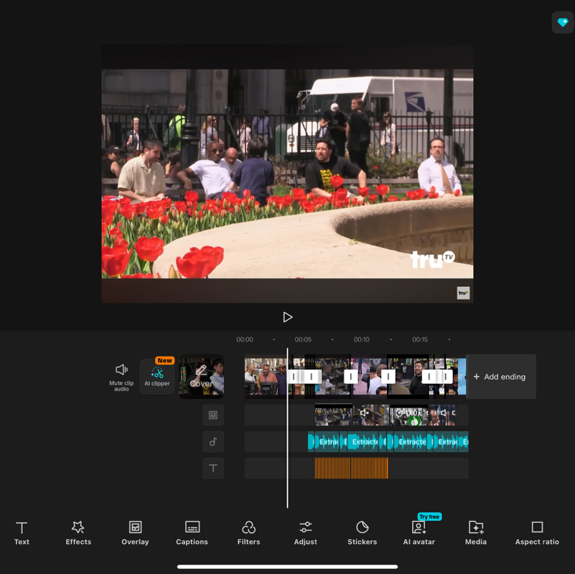Toggle Mute clip audio

click(x=121, y=376)
